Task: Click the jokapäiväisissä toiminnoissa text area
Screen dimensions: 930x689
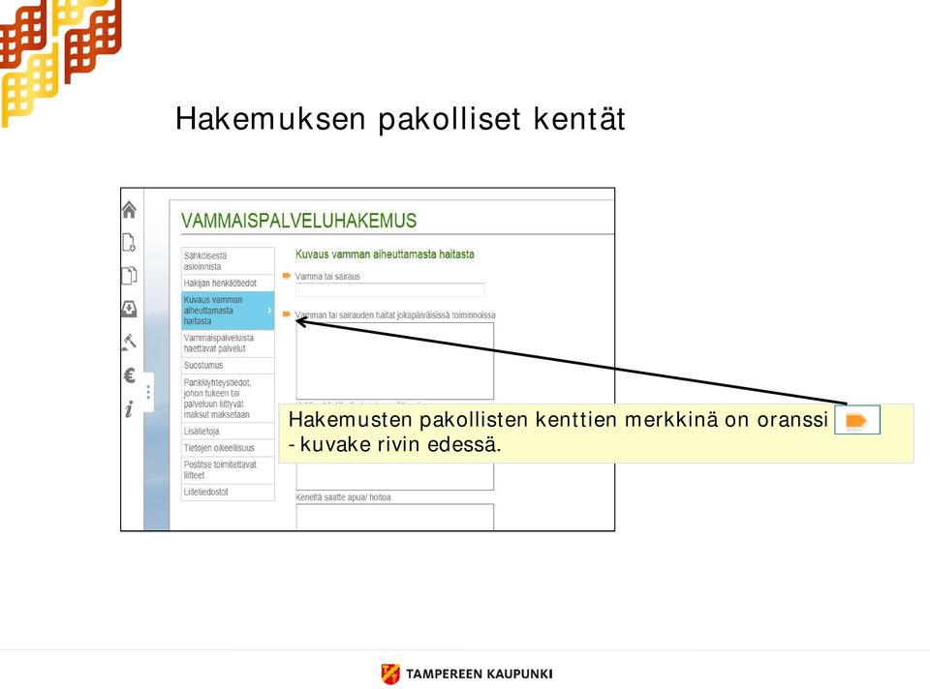Action: [395, 361]
